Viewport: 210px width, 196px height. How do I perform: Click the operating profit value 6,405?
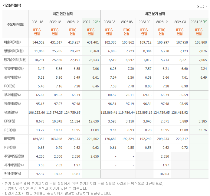click(x=112, y=51)
